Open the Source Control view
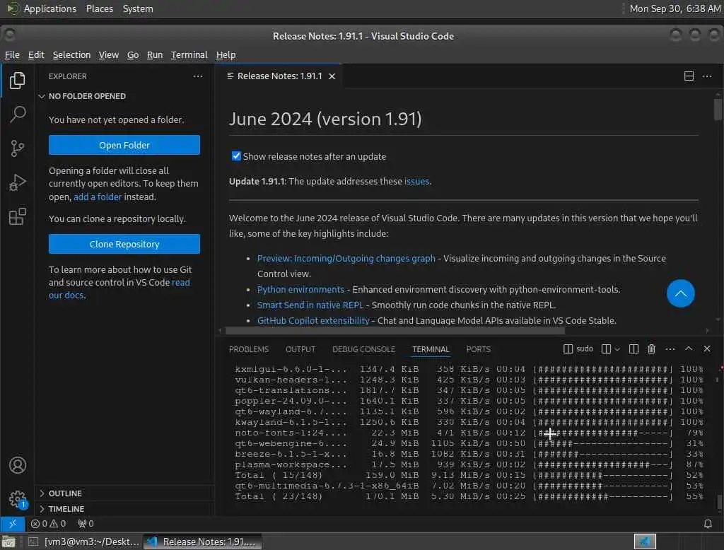 click(17, 148)
